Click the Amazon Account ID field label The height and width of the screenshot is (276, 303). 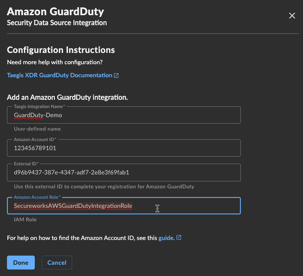[35, 139]
